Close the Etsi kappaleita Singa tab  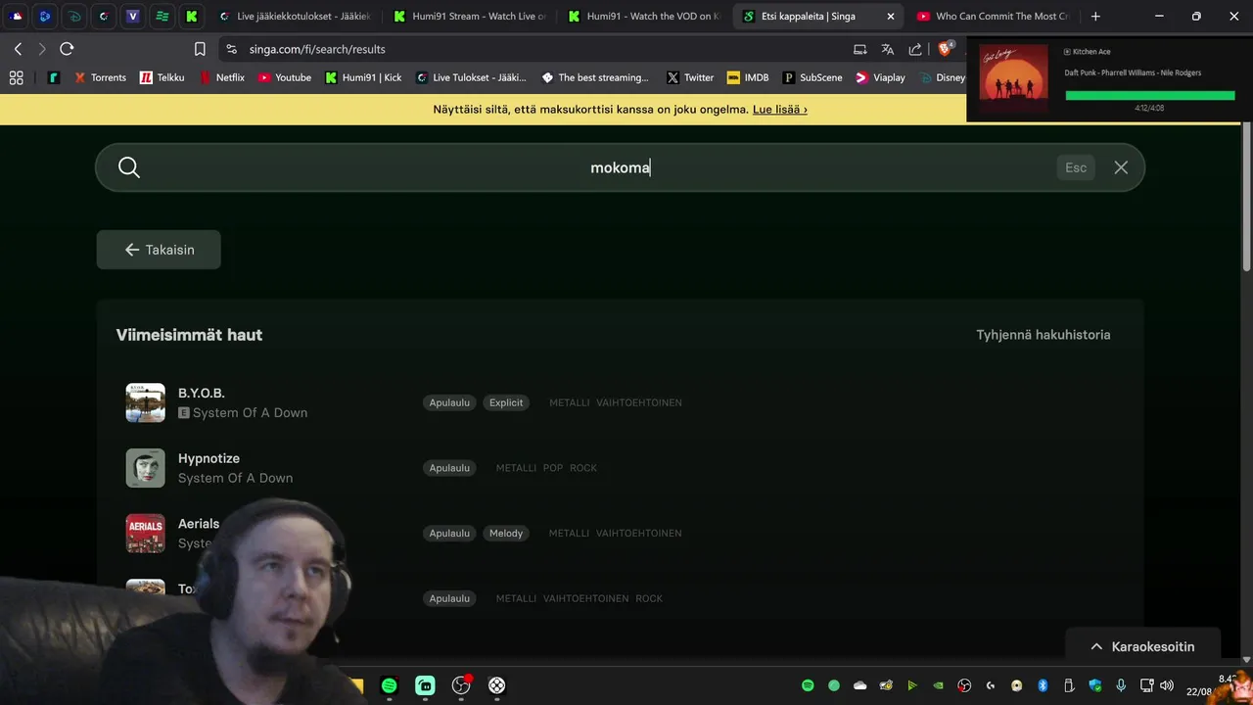[x=890, y=17]
